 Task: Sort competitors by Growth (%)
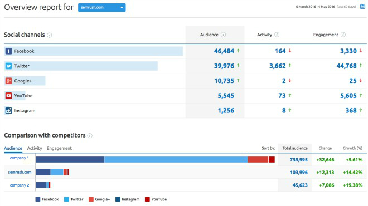click(x=352, y=148)
